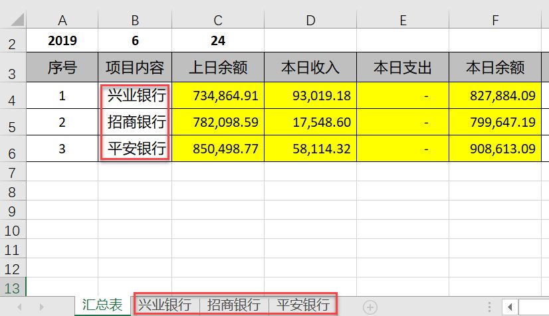Screen dimensions: 549x316
Task: Click 本日支出 dash cell in 招商银行 row
Action: [403, 122]
